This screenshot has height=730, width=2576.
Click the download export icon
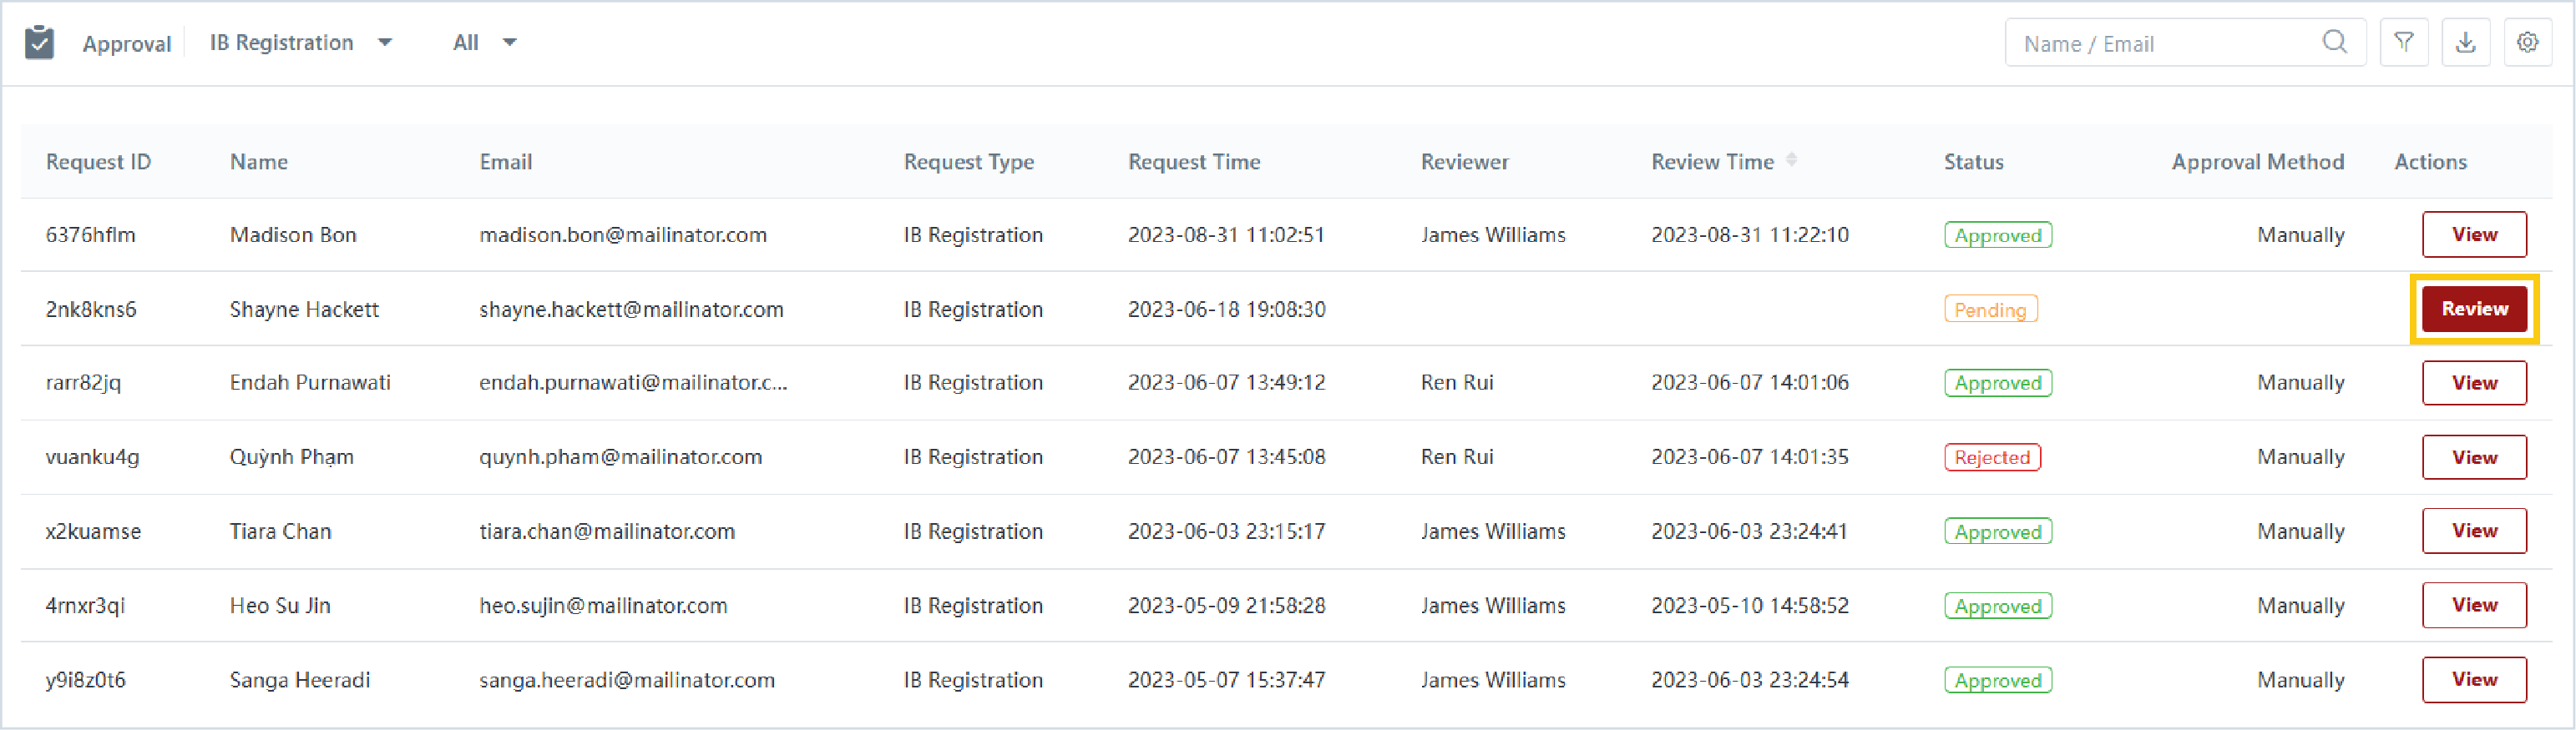2466,42
